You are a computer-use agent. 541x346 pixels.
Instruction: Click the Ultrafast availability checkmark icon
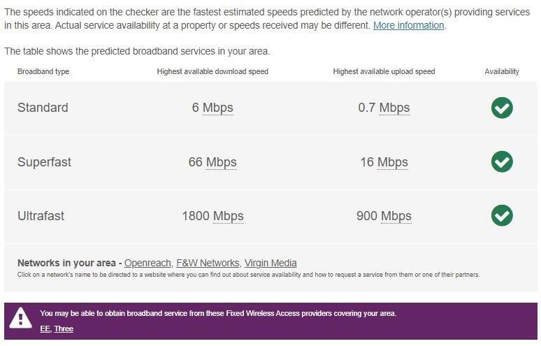click(x=501, y=215)
